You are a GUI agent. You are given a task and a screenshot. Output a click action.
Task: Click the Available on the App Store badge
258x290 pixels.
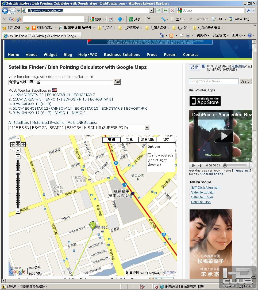click(x=205, y=101)
